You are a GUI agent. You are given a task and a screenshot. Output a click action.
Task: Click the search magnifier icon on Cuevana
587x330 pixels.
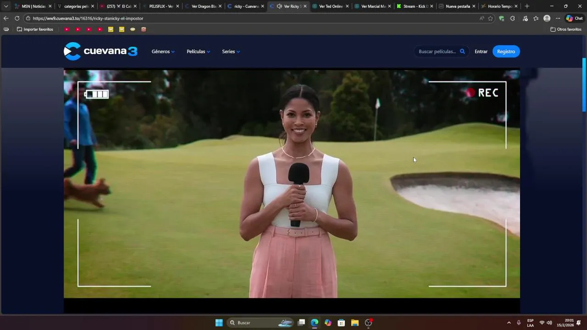click(x=462, y=51)
